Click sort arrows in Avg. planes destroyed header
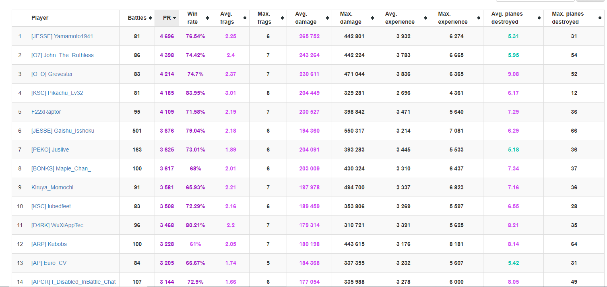Viewport: 607px width, 287px height. (x=539, y=18)
